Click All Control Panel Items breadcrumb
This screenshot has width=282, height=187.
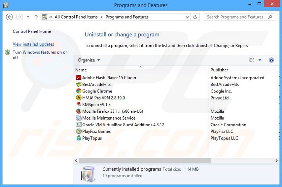[x=76, y=17]
